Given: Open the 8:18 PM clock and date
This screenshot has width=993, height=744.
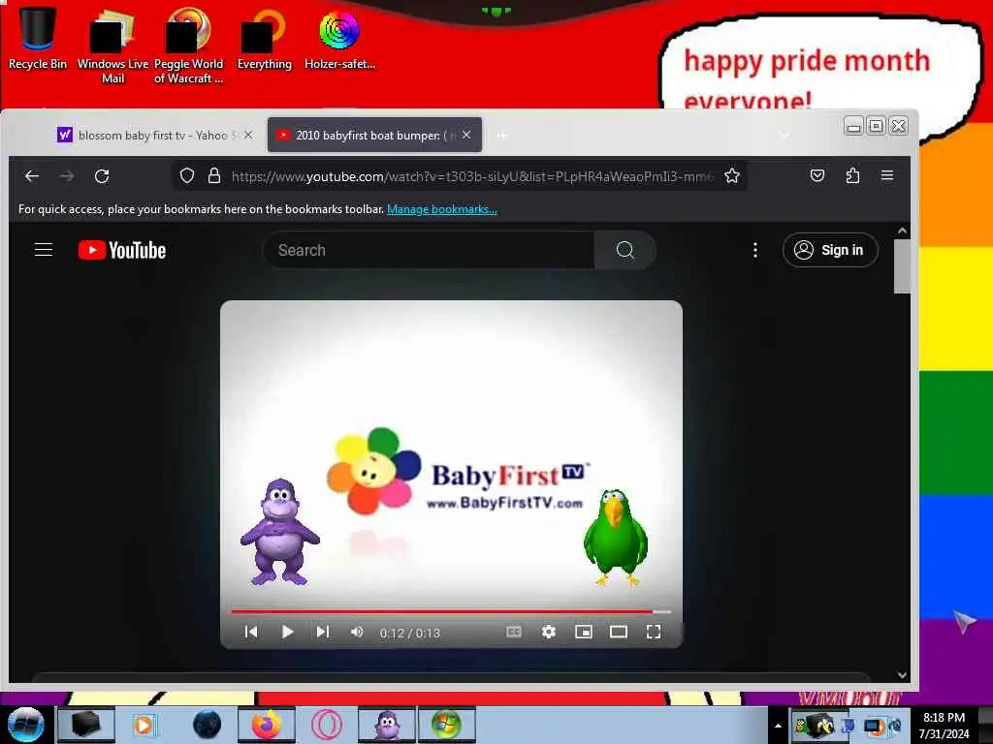Looking at the screenshot, I should click(944, 726).
